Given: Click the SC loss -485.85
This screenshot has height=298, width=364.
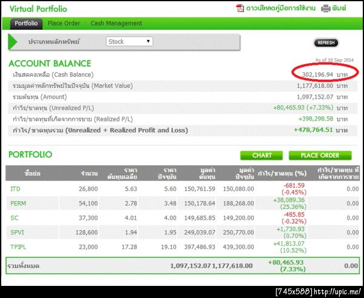Looking at the screenshot, I should 294,214.
